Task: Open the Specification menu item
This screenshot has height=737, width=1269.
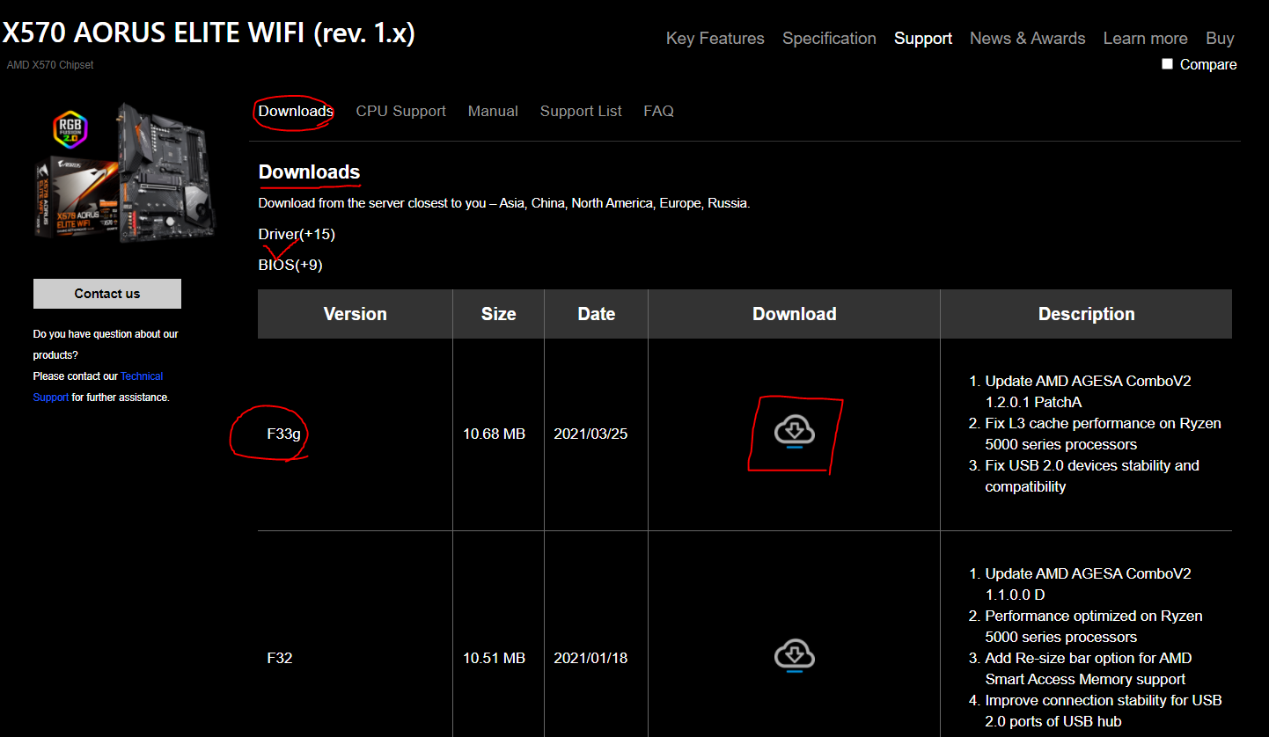Action: [829, 39]
